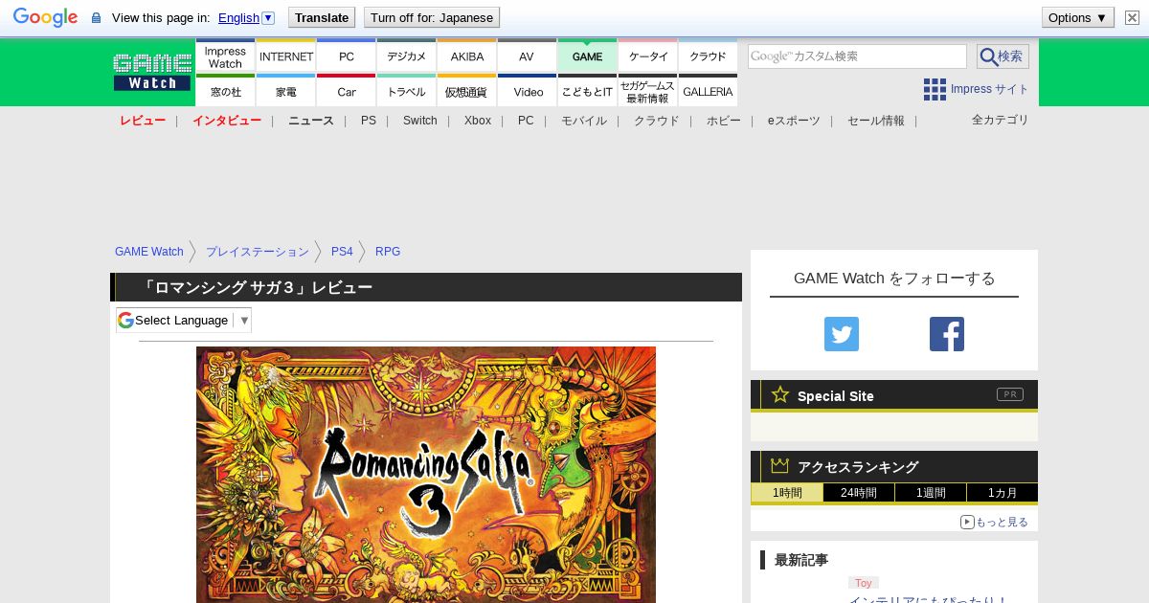Screen dimensions: 1149x603
Task: Select 24時間 ranking tab
Action: coord(859,493)
